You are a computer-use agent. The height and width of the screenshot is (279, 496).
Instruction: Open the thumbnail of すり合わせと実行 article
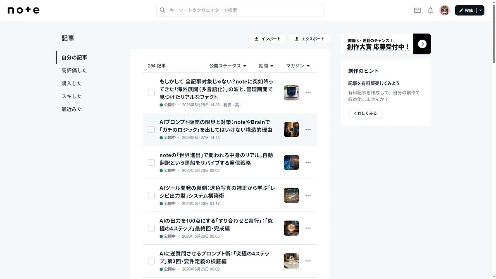coord(291,228)
